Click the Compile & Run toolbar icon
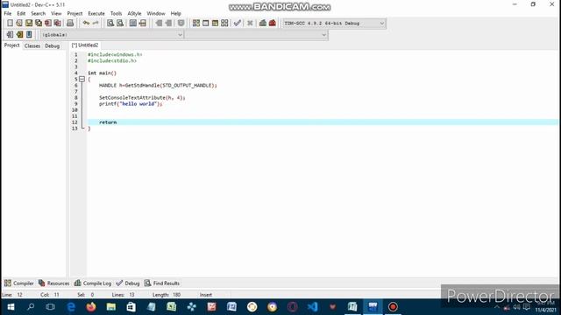The height and width of the screenshot is (315, 561). 215,23
